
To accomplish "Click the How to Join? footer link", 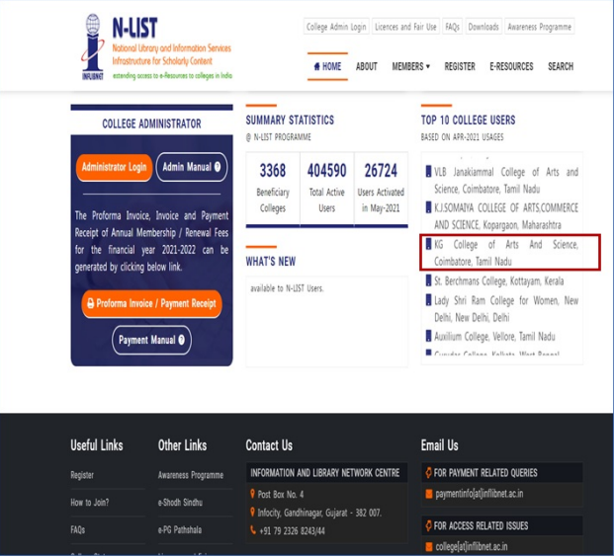I will [90, 503].
